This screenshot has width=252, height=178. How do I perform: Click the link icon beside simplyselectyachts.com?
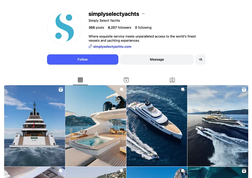[90, 46]
